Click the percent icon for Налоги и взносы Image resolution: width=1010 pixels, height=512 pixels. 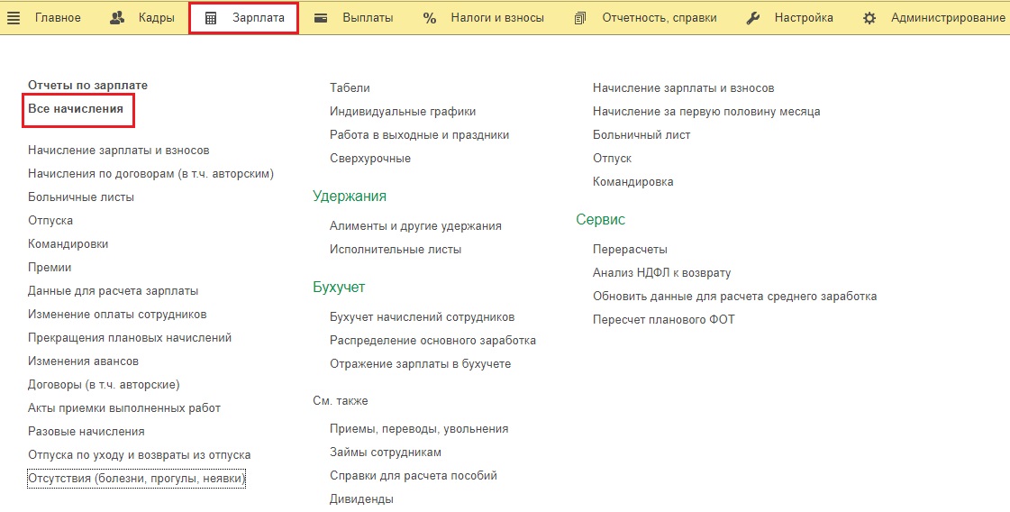point(430,18)
